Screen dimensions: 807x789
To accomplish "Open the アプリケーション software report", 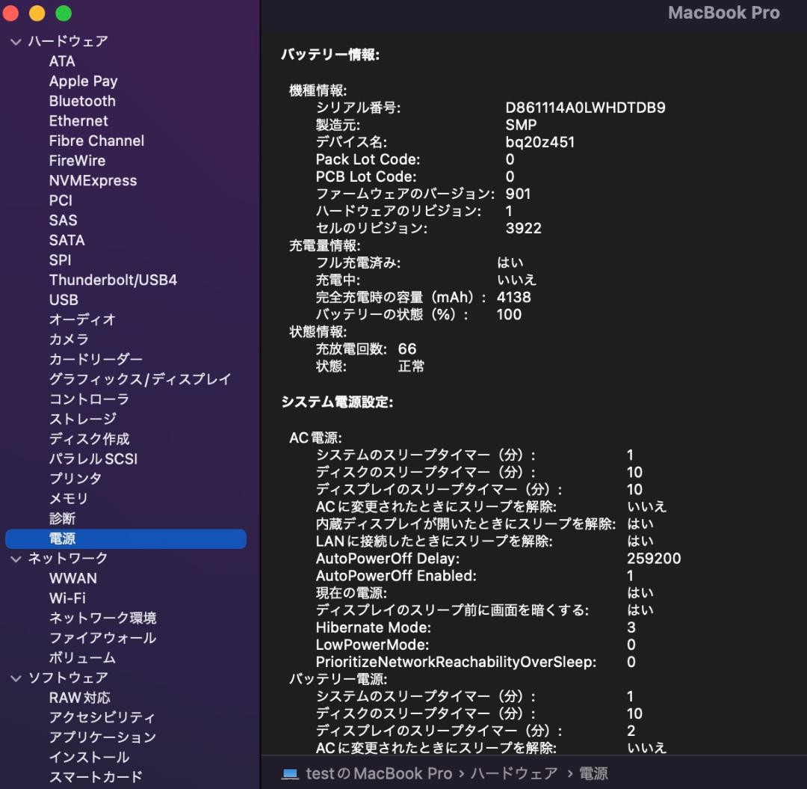I will tap(101, 737).
